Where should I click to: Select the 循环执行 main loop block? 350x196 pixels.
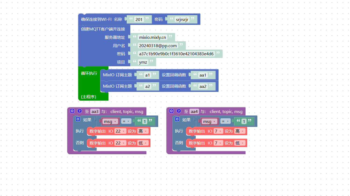tap(89, 73)
